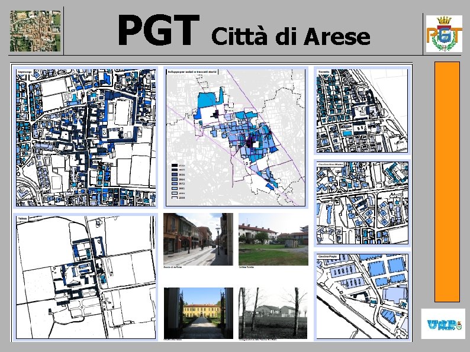Click the large cyan block on development map
The width and height of the screenshot is (470, 352).
(209, 99)
